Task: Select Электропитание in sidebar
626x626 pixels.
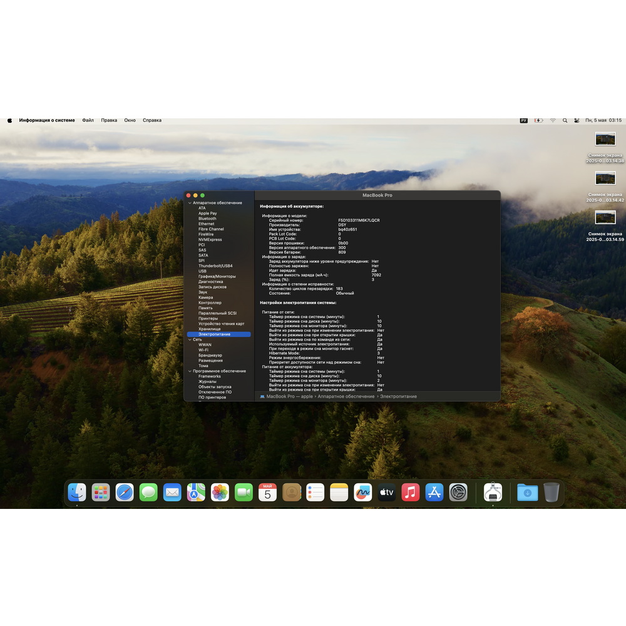Action: pyautogui.click(x=218, y=334)
